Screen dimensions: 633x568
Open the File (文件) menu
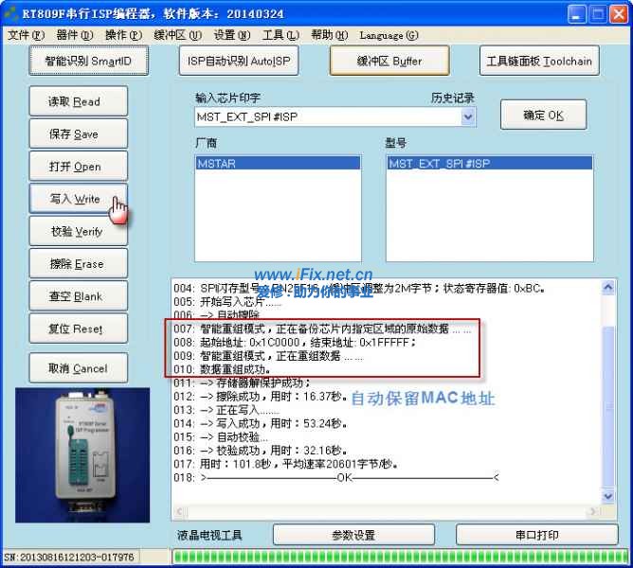point(26,36)
